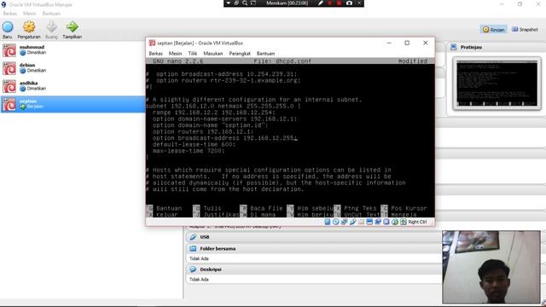Place cursor on 'range 192.168.12.2' line
The height and width of the screenshot is (307, 546).
214,113
